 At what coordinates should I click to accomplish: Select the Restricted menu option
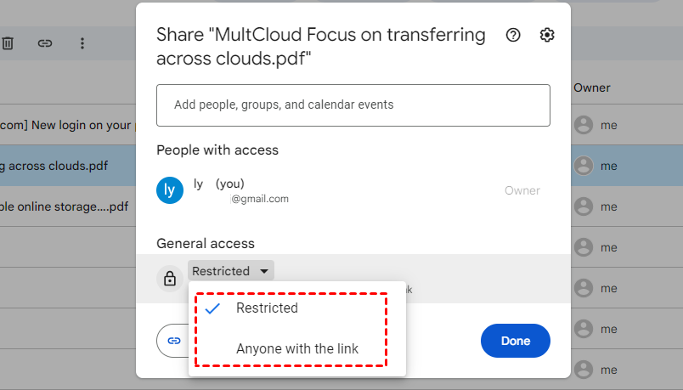(267, 308)
